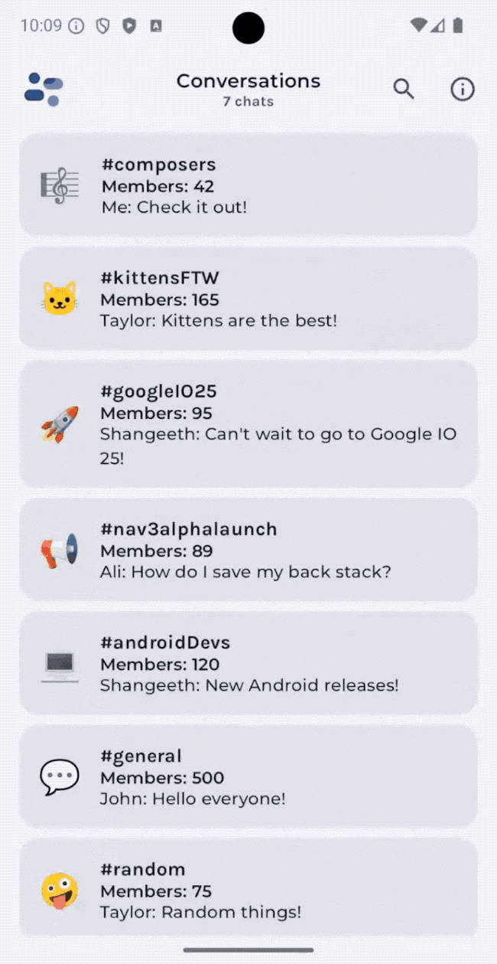Select the #googleIO25 conversation title
The height and width of the screenshot is (964, 497).
pos(159,391)
